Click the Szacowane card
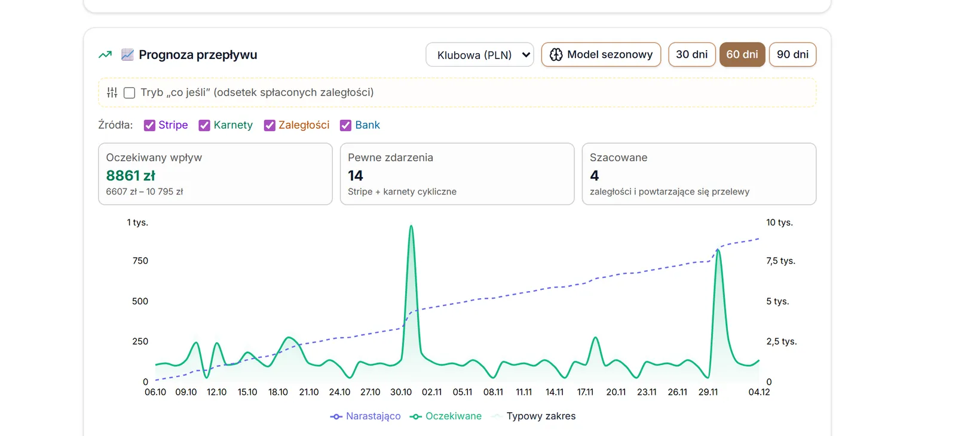 pyautogui.click(x=699, y=174)
